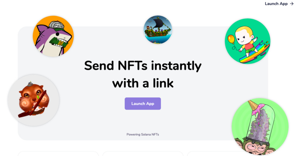Click the arrow icon beside top Launch App

[x=291, y=4]
